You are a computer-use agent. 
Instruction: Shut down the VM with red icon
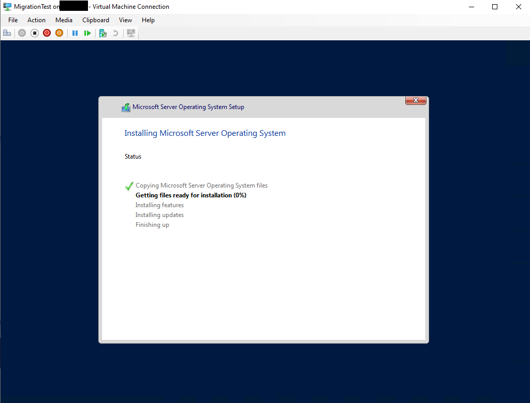47,33
